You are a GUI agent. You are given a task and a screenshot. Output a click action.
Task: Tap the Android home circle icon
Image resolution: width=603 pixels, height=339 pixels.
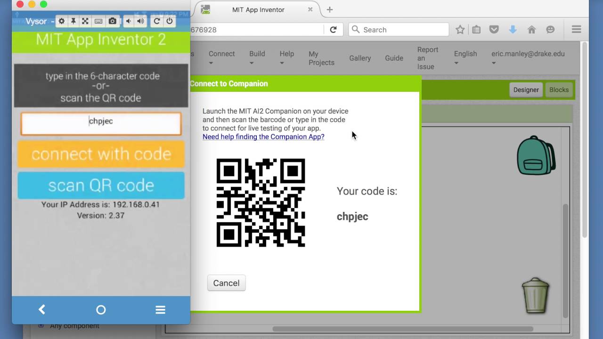(101, 309)
